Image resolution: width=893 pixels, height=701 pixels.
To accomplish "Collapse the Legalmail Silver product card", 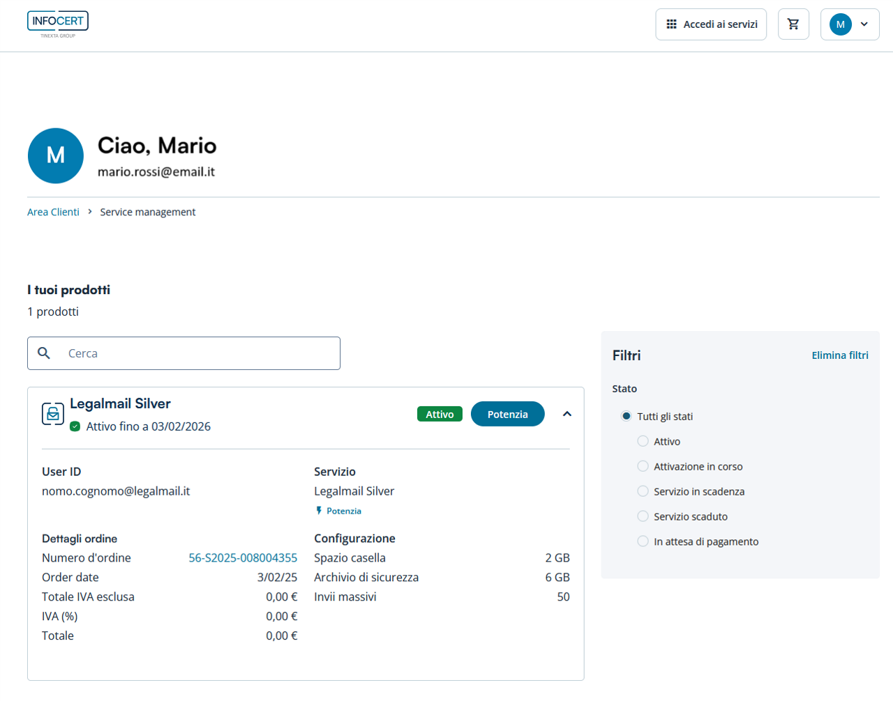I will pos(567,414).
